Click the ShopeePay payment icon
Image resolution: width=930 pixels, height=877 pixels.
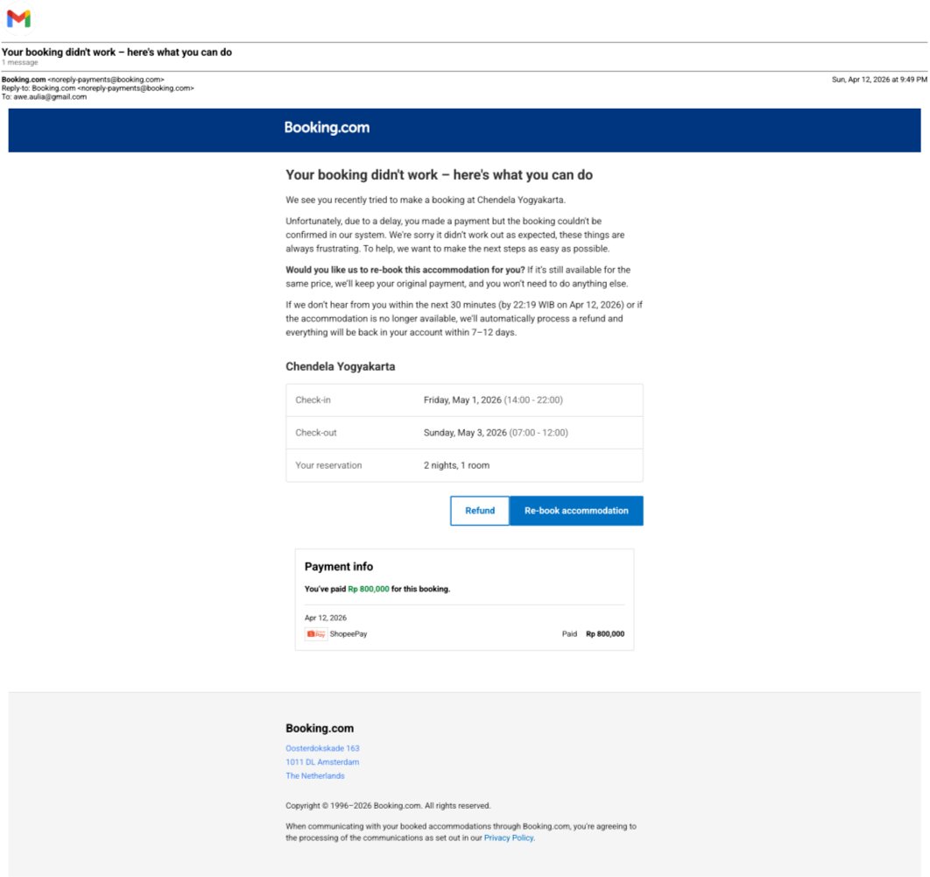(315, 633)
